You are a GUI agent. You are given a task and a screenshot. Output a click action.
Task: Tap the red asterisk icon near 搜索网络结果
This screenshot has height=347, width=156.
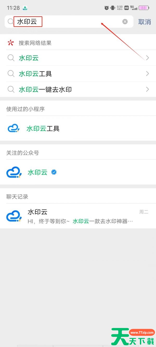10,42
